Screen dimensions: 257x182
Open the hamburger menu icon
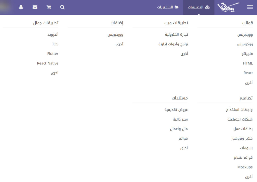pos(250,7)
